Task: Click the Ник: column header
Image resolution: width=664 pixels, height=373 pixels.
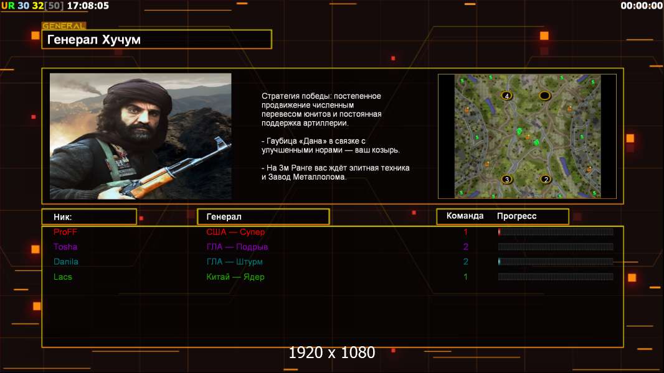Action: pyautogui.click(x=88, y=217)
